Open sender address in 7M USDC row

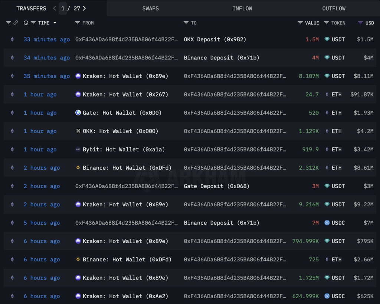126,223
